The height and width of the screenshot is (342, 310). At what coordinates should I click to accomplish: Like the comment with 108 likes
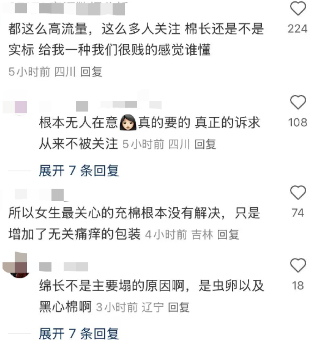pos(298,102)
